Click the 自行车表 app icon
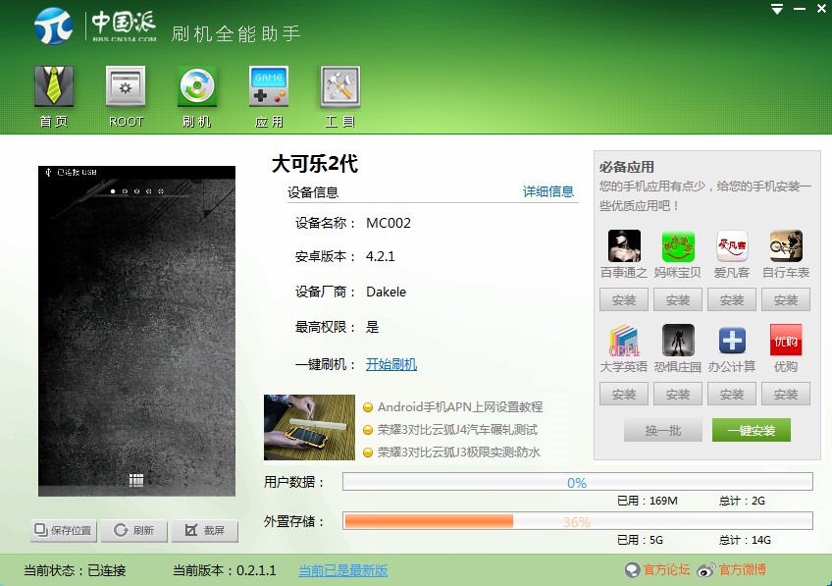The height and width of the screenshot is (586, 832). [x=786, y=245]
